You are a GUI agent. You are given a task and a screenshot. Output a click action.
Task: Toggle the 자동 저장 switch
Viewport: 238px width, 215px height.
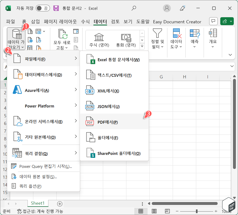click(x=42, y=8)
